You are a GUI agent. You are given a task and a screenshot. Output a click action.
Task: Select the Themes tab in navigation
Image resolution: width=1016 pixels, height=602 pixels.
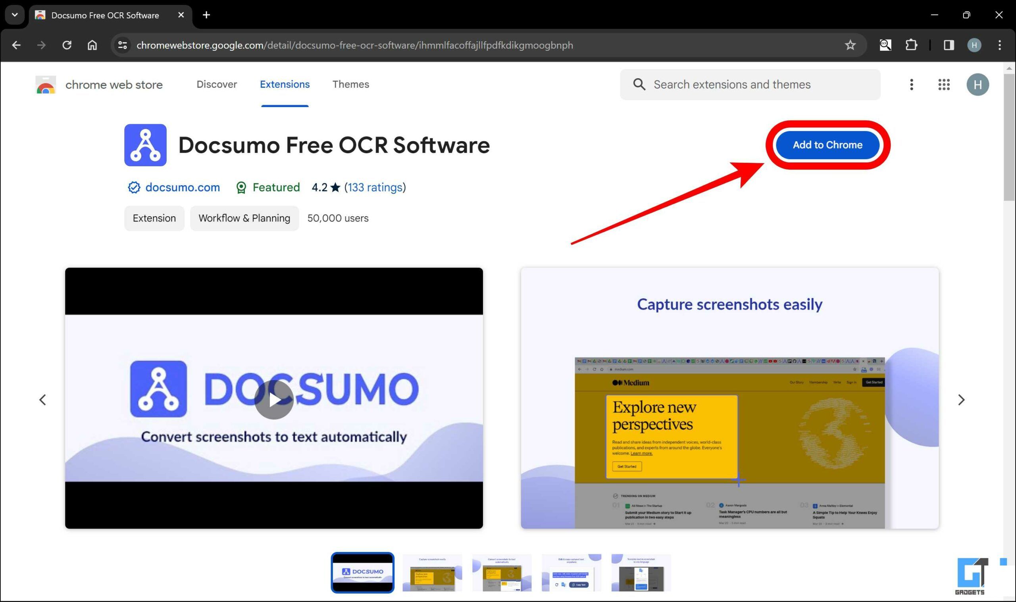[351, 84]
